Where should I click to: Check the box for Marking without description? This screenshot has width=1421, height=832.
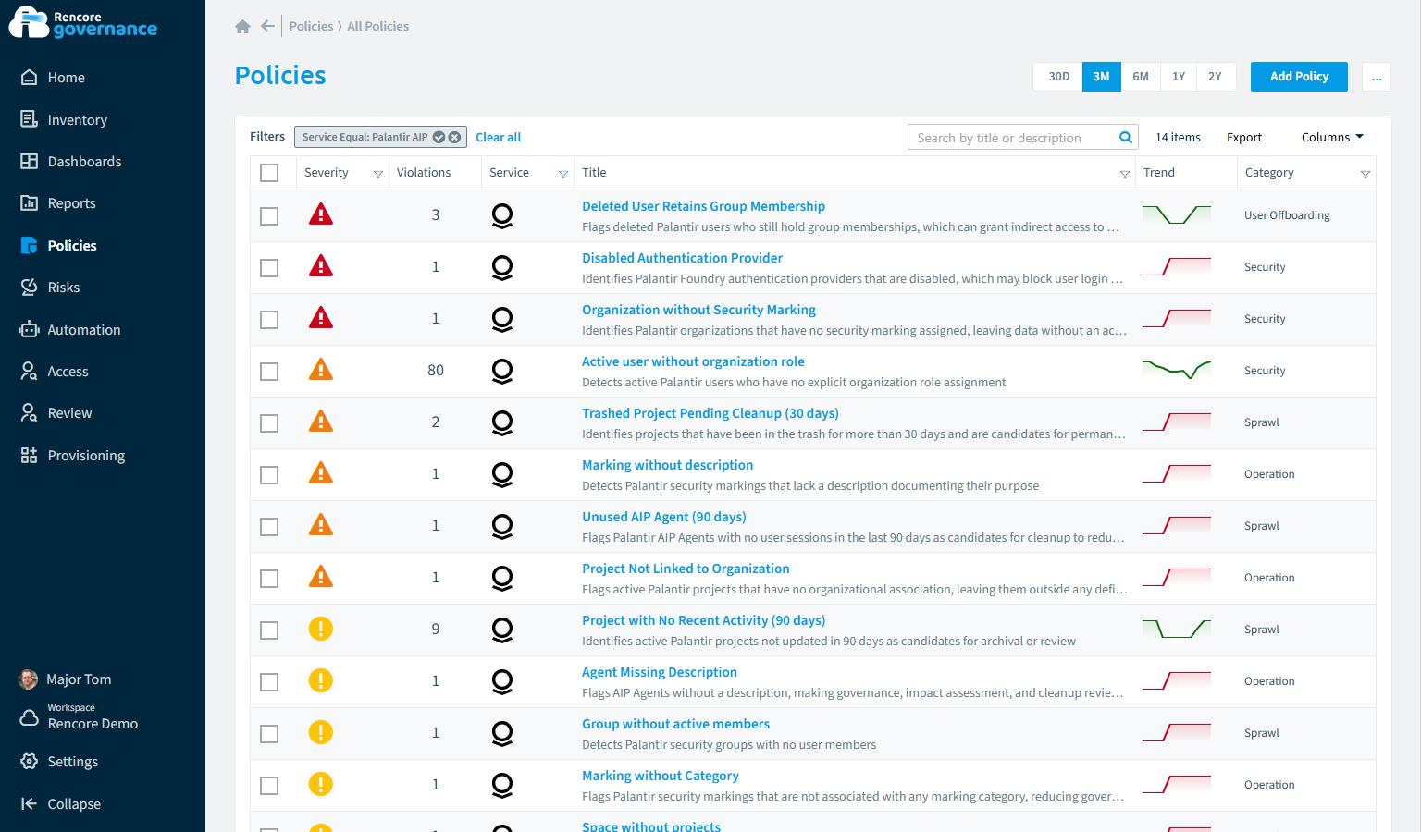click(x=269, y=475)
